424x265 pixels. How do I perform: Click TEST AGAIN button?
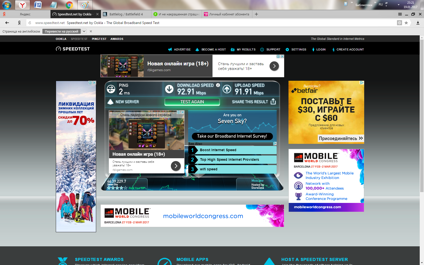click(192, 102)
